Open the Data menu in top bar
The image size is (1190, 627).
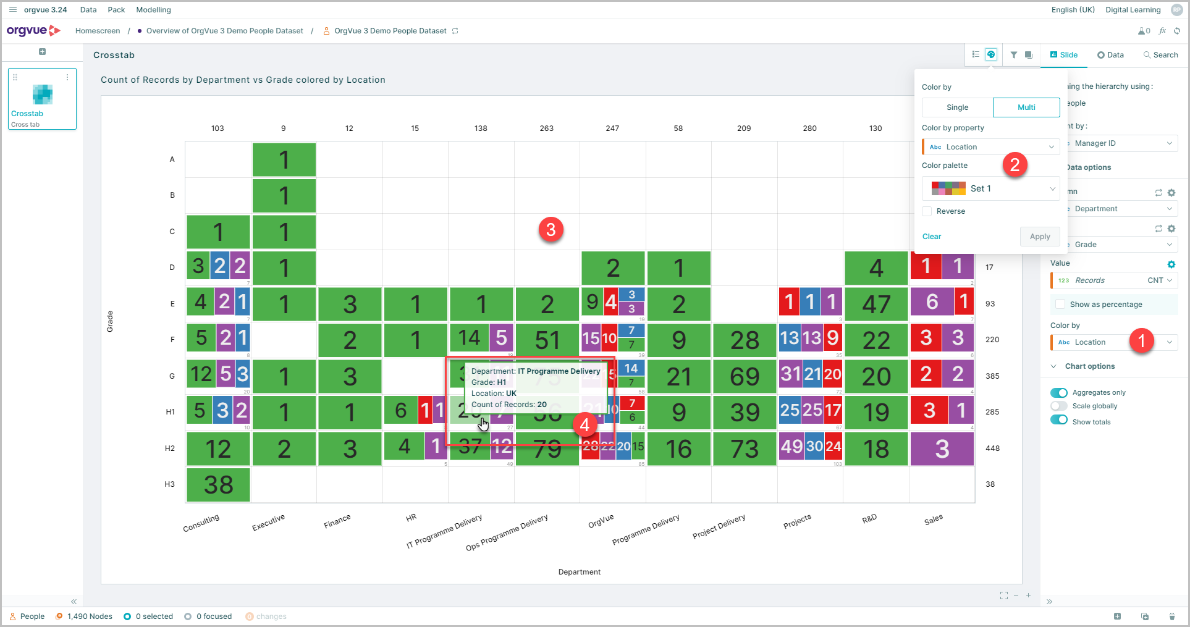click(88, 10)
